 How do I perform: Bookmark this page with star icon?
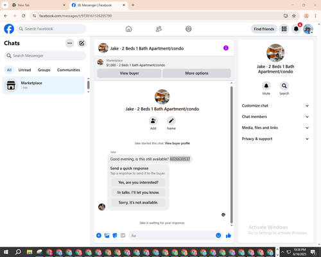[294, 16]
